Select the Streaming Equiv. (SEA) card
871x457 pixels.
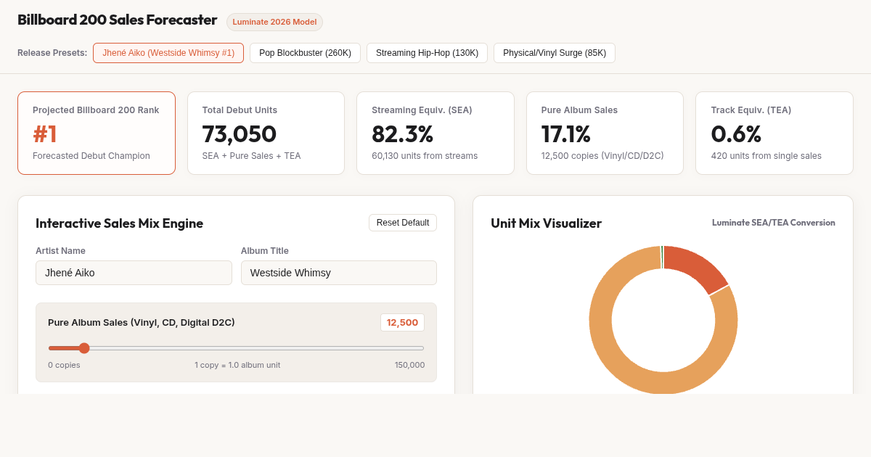435,133
